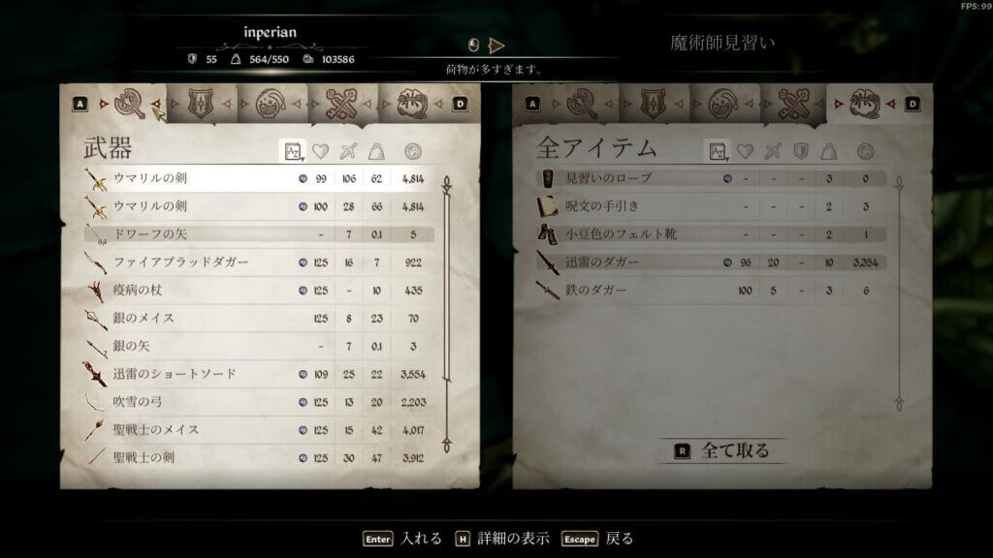Open the potions tab in container panel
The image size is (993, 558).
point(723,104)
